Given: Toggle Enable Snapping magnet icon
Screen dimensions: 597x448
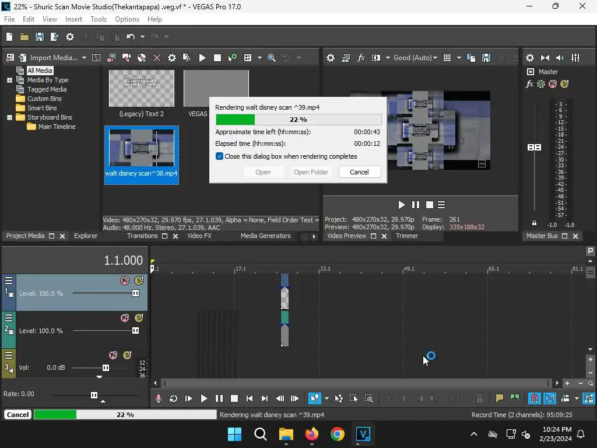Looking at the screenshot, I should [x=535, y=398].
